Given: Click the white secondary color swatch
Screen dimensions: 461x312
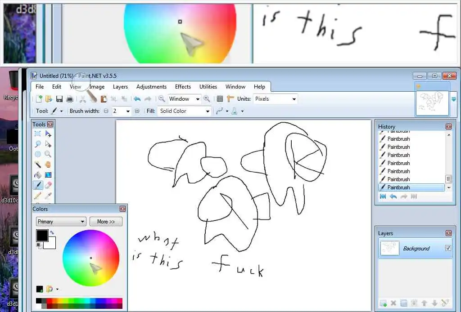Looking at the screenshot, I should point(52,245).
